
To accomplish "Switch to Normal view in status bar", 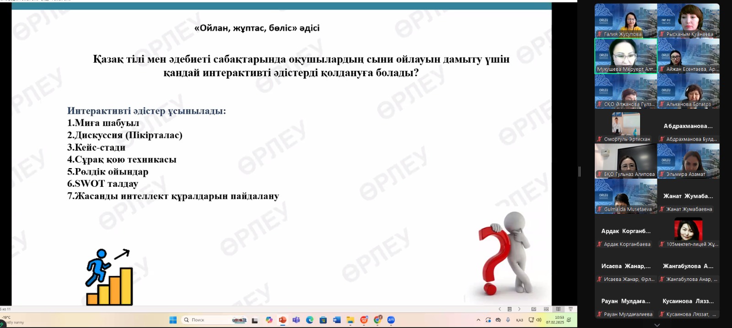I will coord(533,309).
